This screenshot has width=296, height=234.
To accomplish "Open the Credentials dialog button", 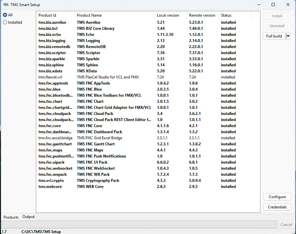I will tap(277, 207).
